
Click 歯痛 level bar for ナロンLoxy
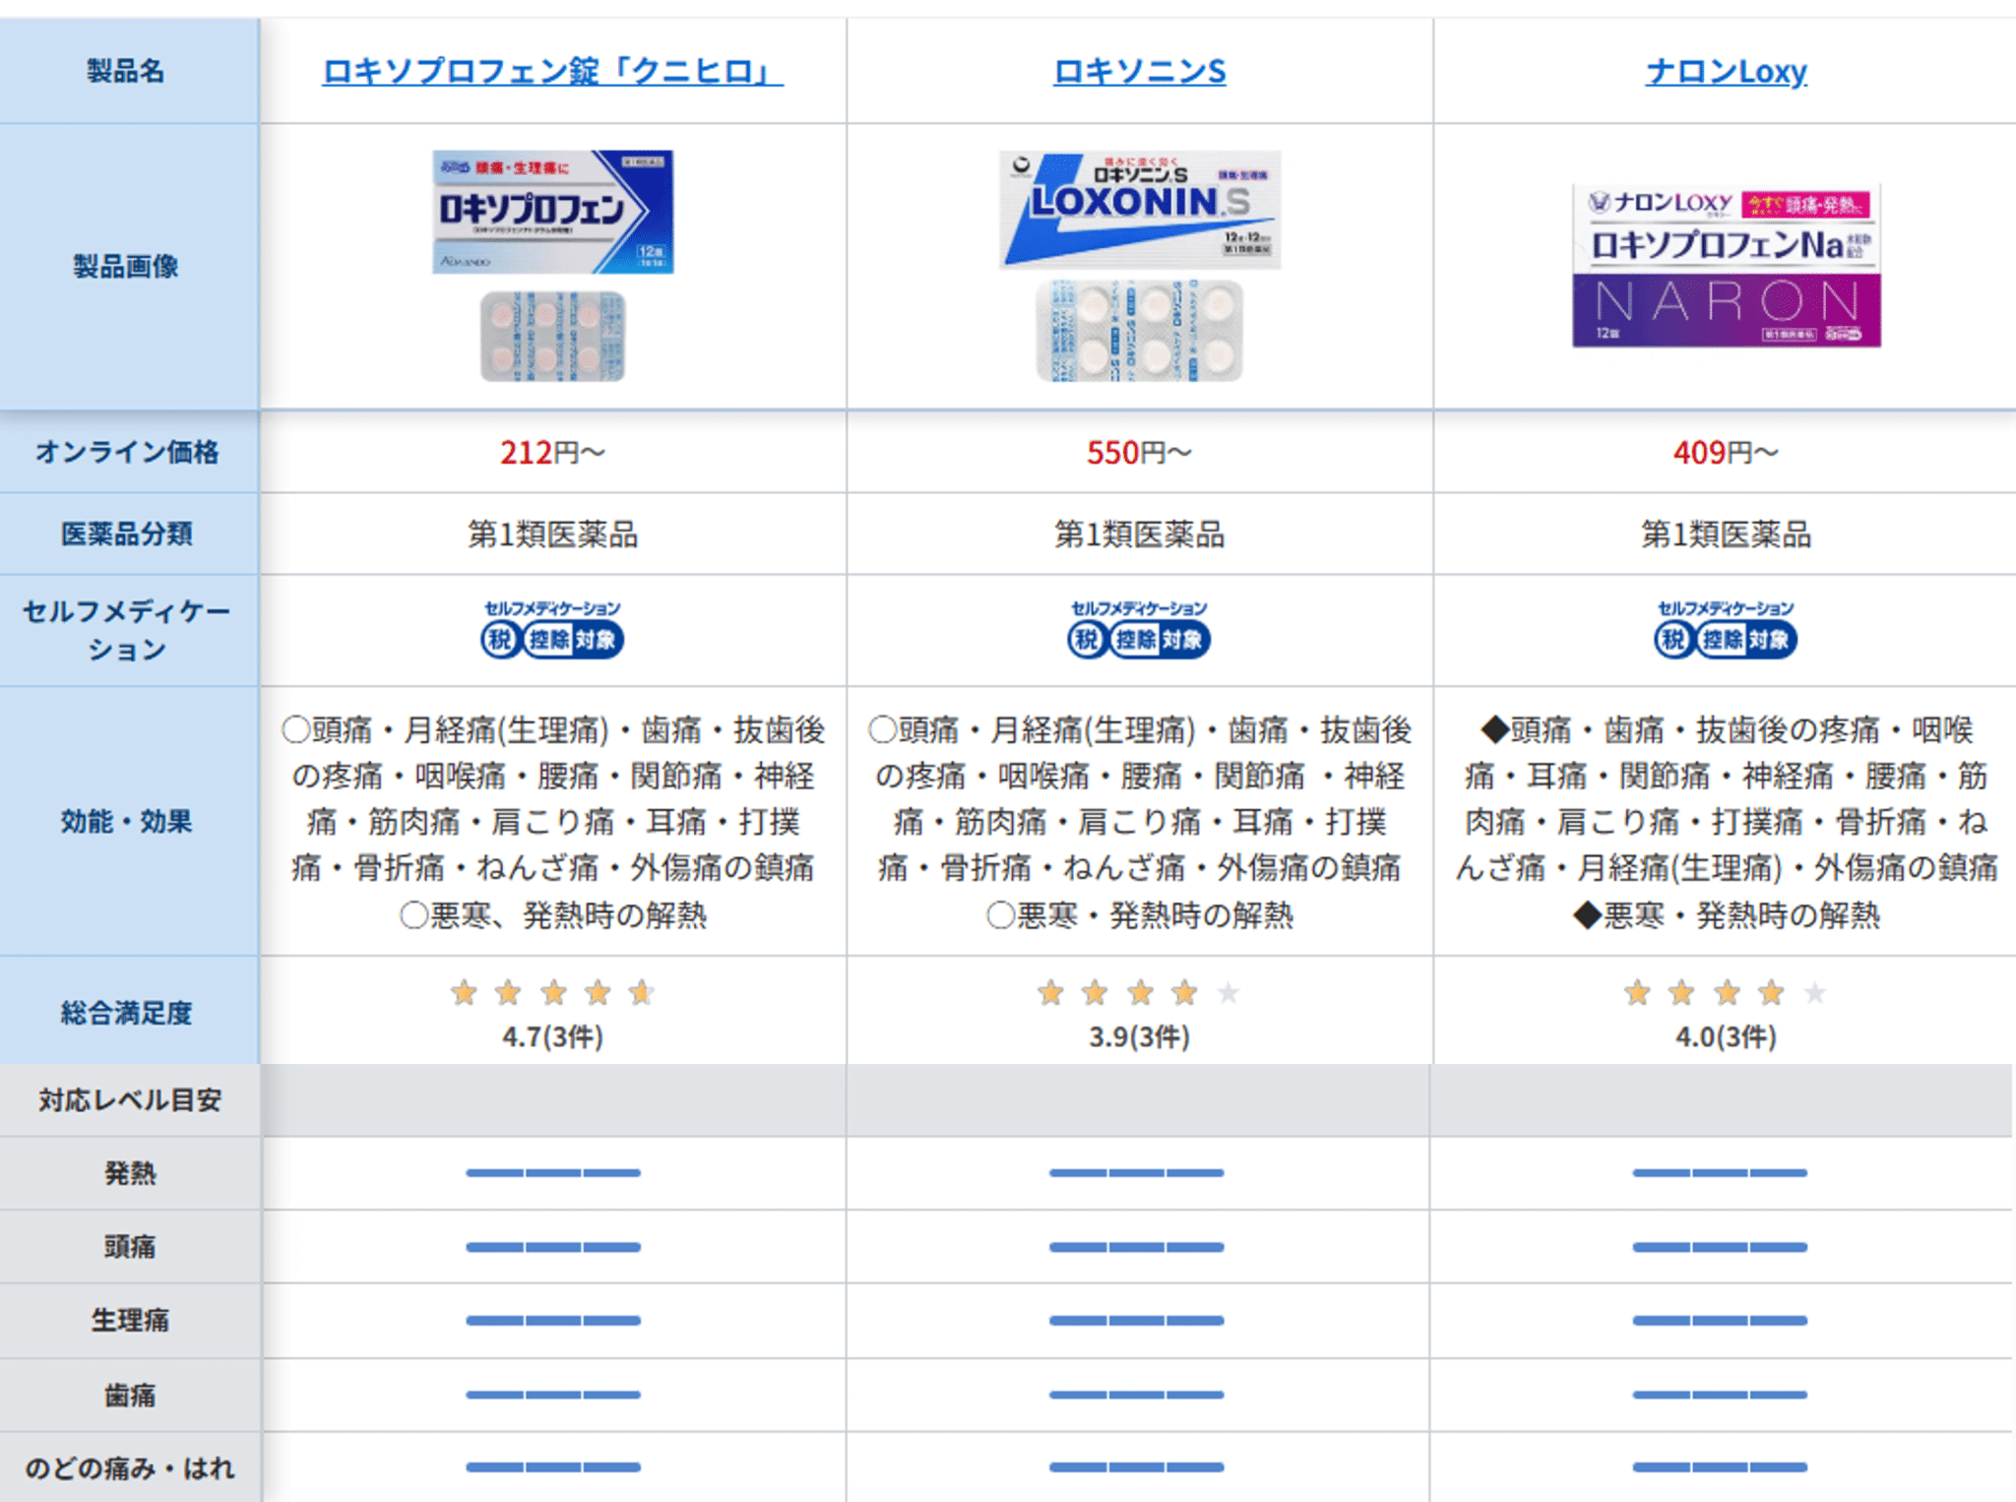point(1719,1394)
